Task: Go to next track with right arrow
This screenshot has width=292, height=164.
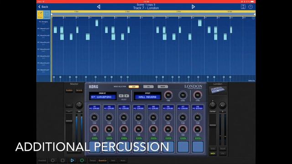Action: tap(193, 7)
